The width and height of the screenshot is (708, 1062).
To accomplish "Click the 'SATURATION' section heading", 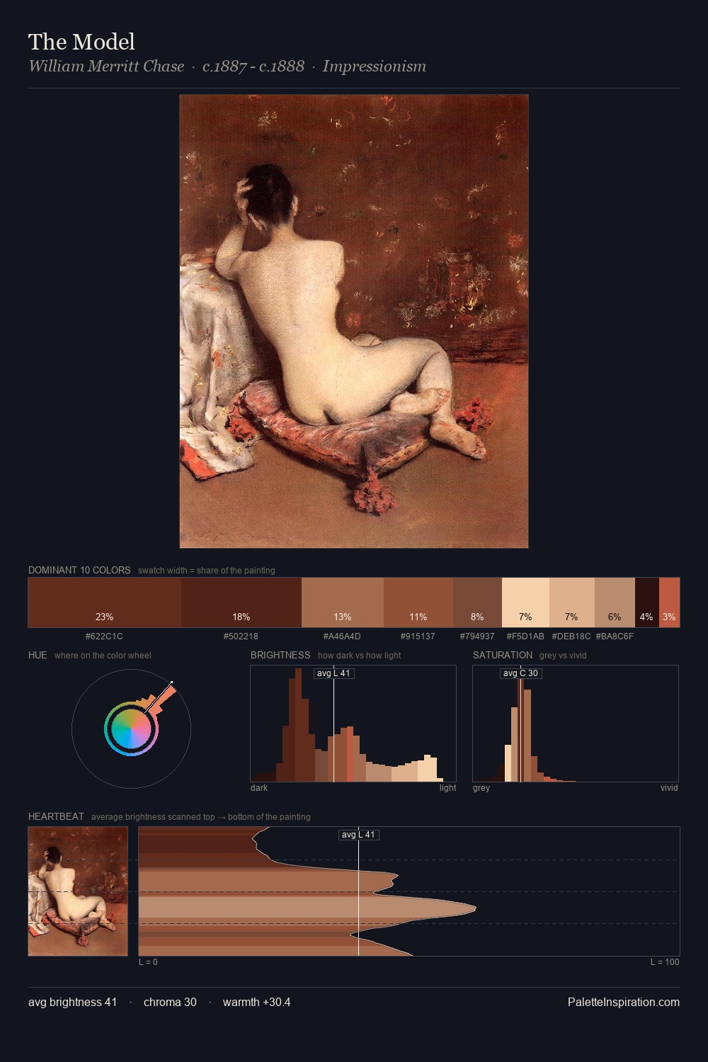I will pyautogui.click(x=503, y=655).
